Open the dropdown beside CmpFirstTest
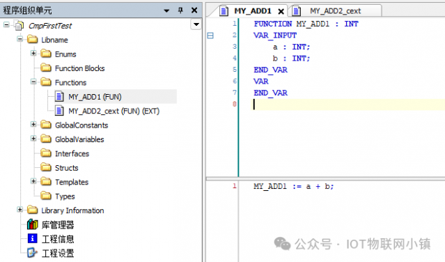This screenshot has width=445, height=262. [x=196, y=24]
